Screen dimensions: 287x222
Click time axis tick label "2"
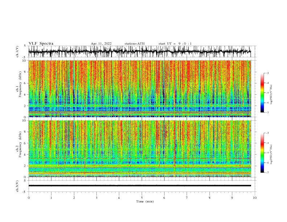(x=74, y=198)
